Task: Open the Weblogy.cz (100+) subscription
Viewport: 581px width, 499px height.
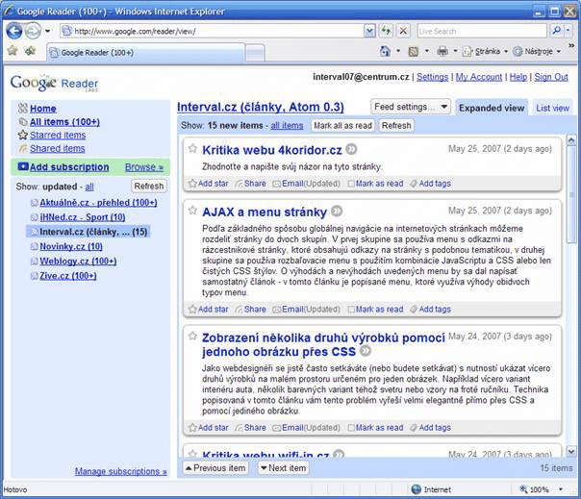Action: (x=78, y=262)
